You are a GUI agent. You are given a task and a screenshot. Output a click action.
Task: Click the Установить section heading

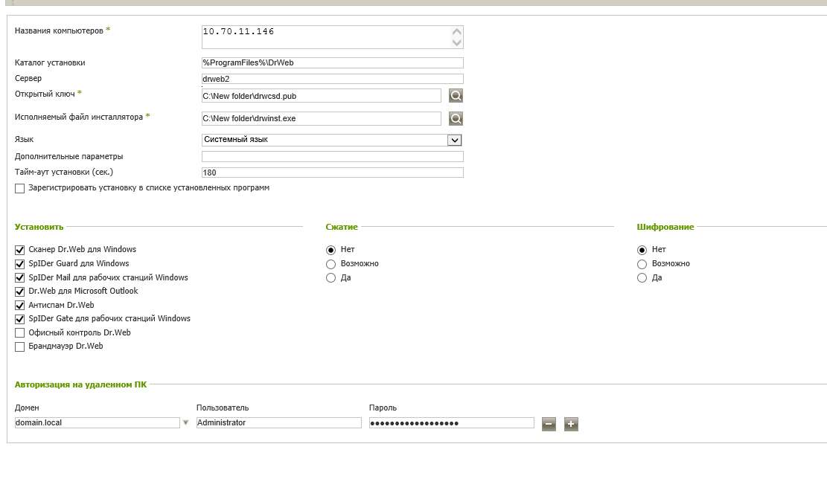tap(39, 227)
